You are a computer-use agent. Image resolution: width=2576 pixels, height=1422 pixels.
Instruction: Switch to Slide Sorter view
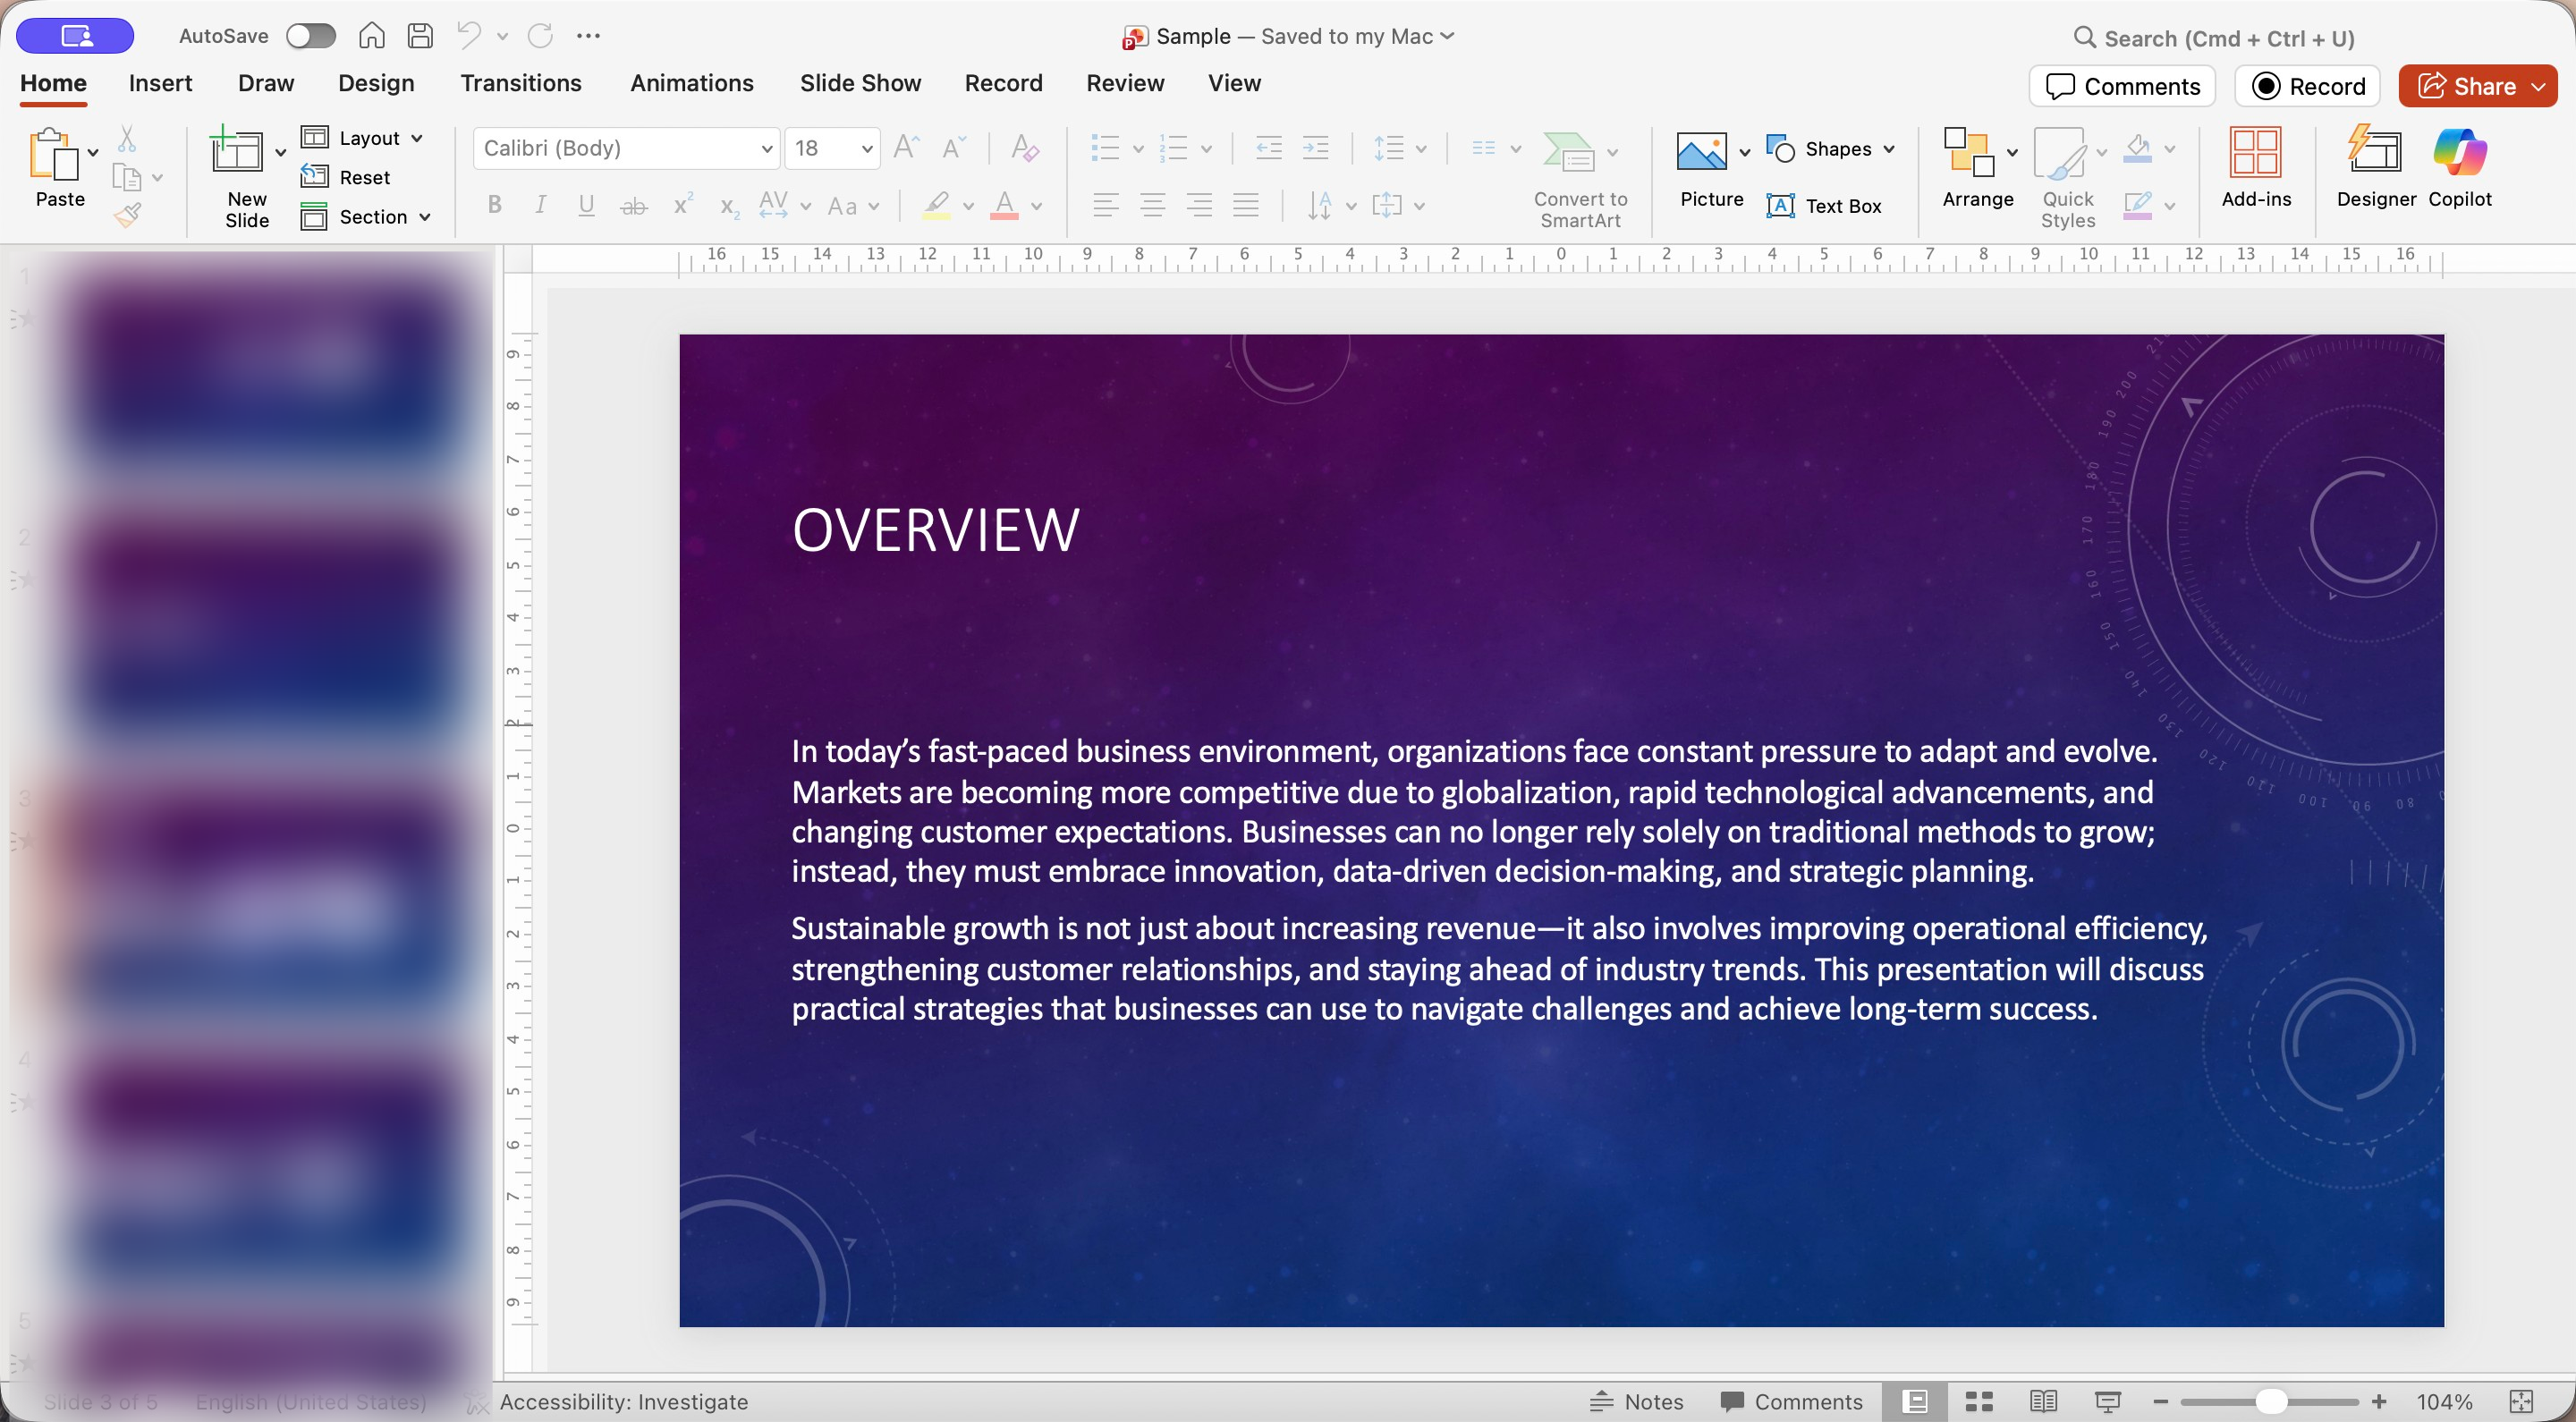1979,1401
